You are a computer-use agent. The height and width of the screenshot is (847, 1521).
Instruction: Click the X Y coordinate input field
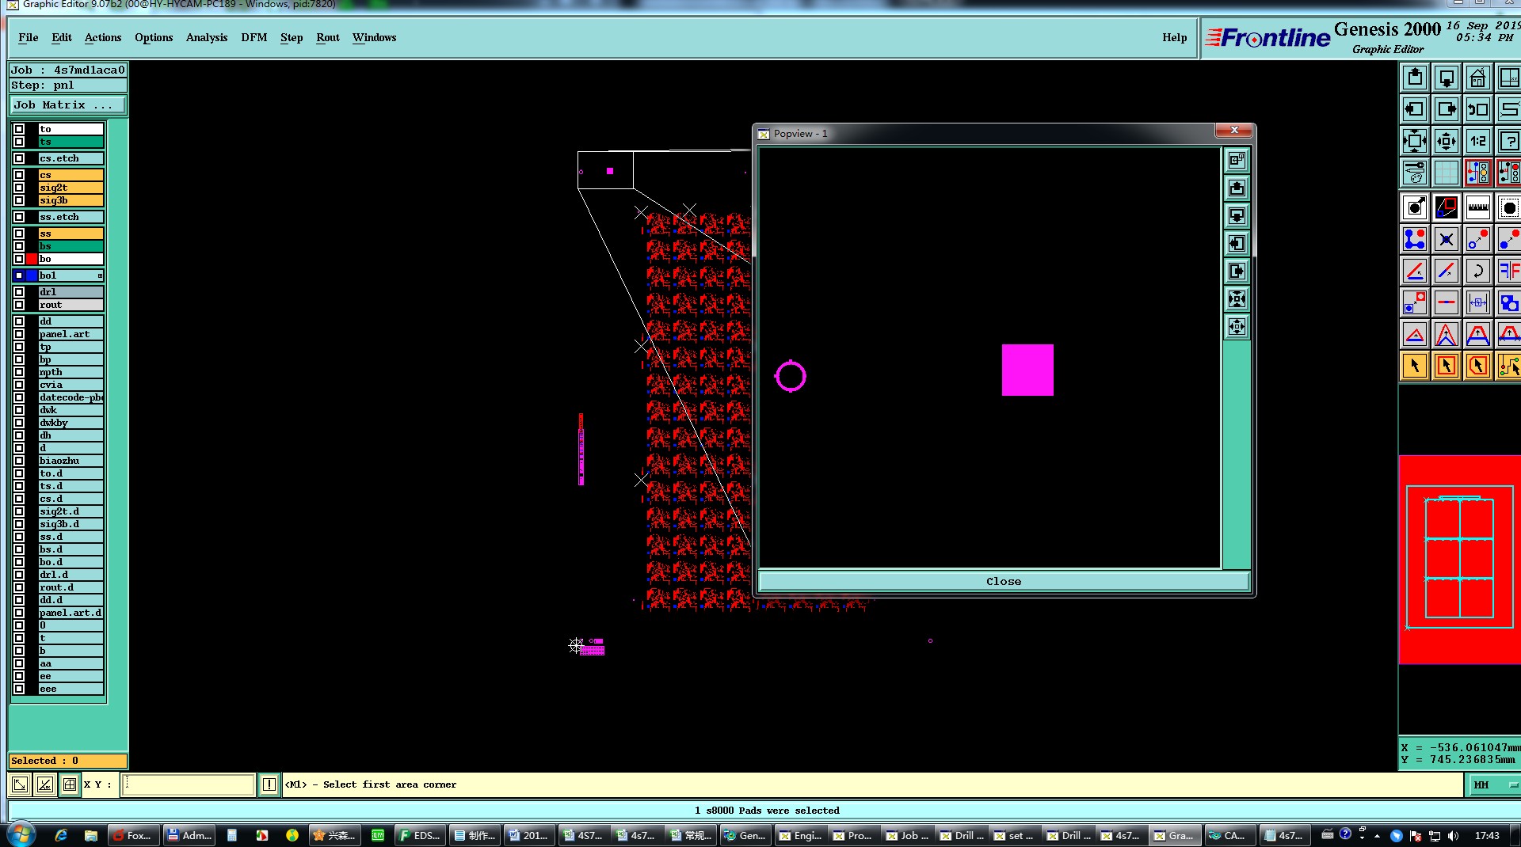189,784
